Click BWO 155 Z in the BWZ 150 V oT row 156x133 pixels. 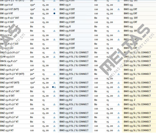pyautogui.click(x=129, y=78)
